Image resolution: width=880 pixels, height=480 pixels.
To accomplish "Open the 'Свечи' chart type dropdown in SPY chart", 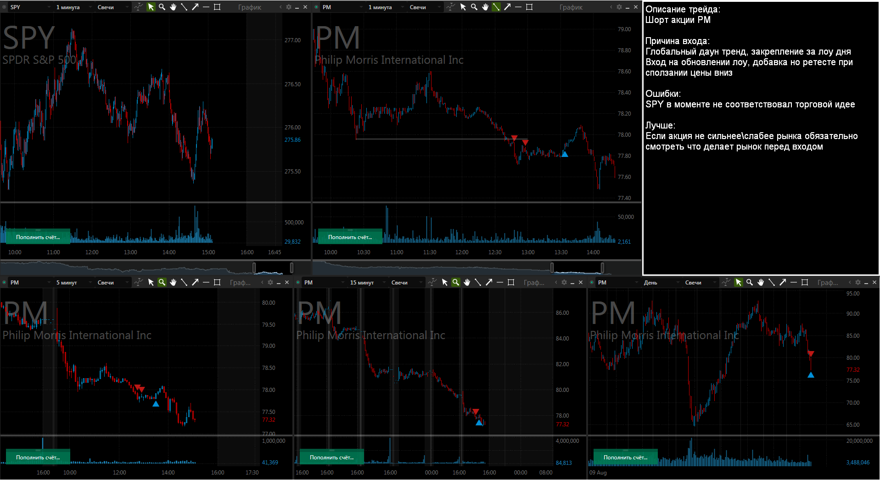I will (x=112, y=7).
